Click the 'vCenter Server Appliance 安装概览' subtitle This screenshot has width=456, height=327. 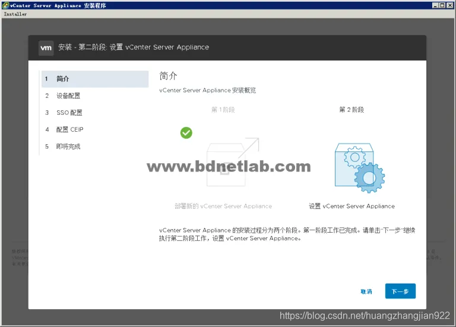[208, 90]
